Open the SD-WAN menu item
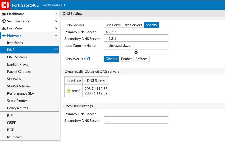Image resolution: width=225 pixels, height=142 pixels. 30,79
